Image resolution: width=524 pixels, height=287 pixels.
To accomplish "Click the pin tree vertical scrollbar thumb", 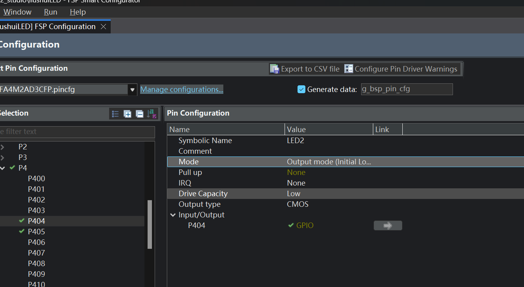I will click(150, 224).
